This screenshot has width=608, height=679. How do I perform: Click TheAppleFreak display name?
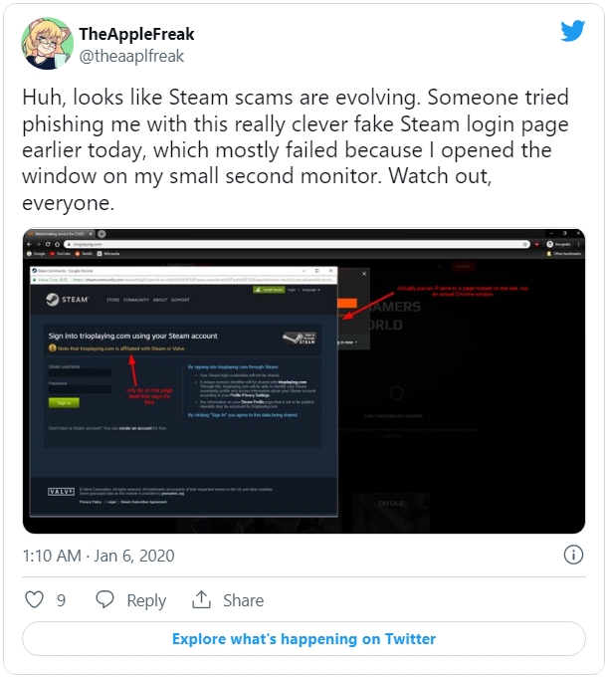point(136,34)
